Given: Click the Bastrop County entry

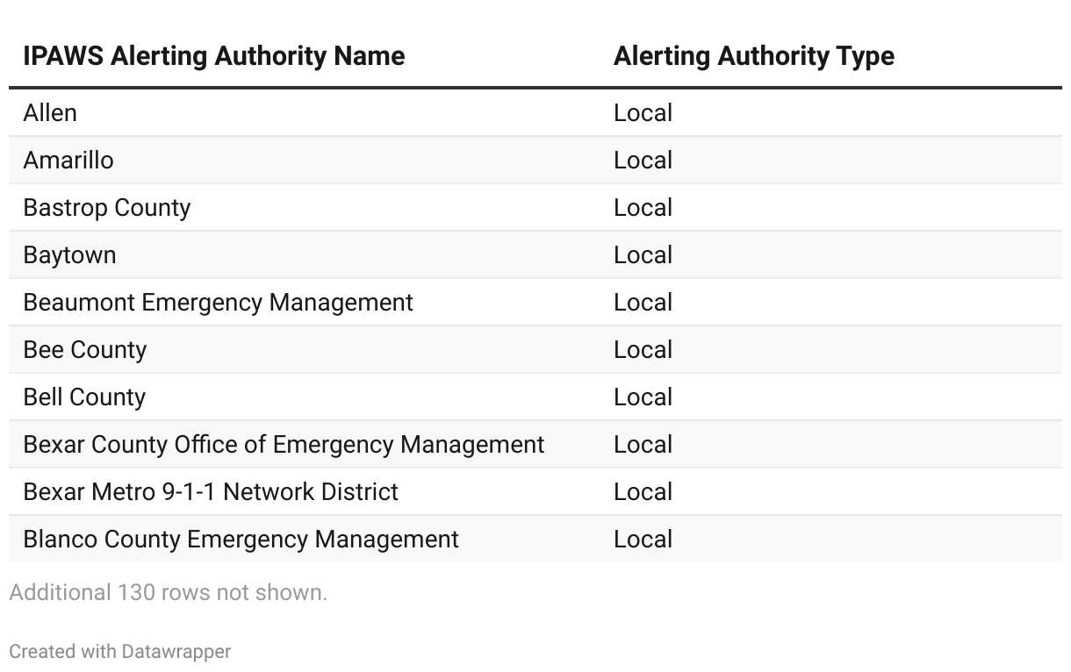Looking at the screenshot, I should point(107,208).
